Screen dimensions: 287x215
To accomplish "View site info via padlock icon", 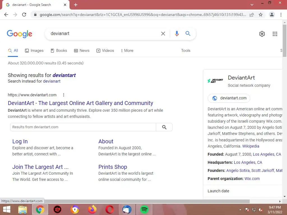I will click(x=35, y=15).
